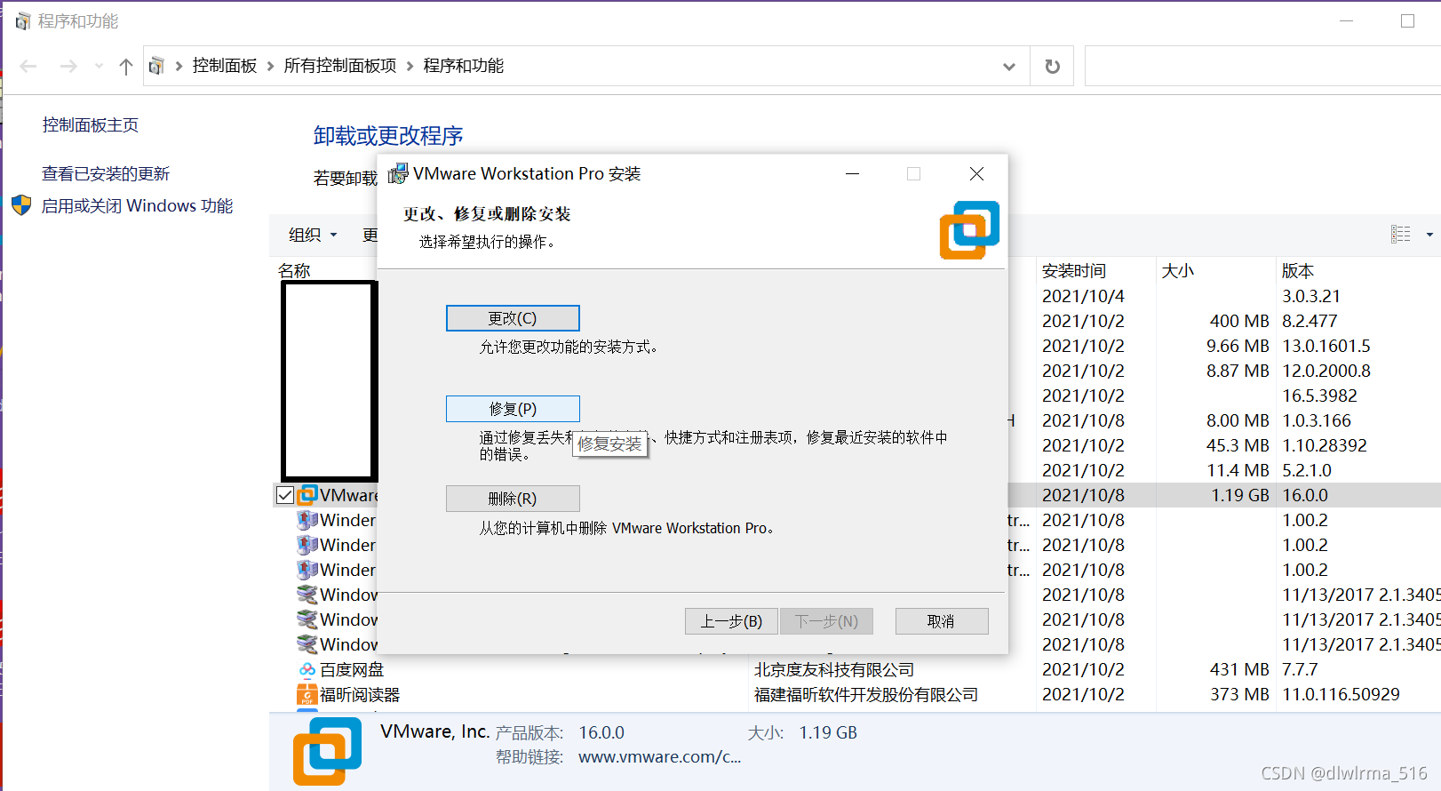This screenshot has height=791, width=1441.
Task: Click the 更改(C) button in VMware installer
Action: (513, 318)
